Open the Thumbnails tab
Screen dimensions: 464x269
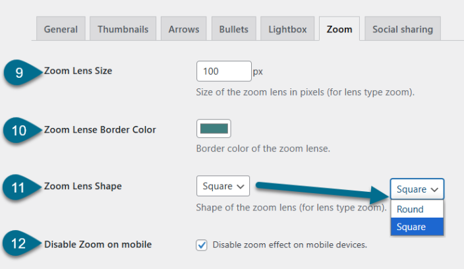pos(123,29)
